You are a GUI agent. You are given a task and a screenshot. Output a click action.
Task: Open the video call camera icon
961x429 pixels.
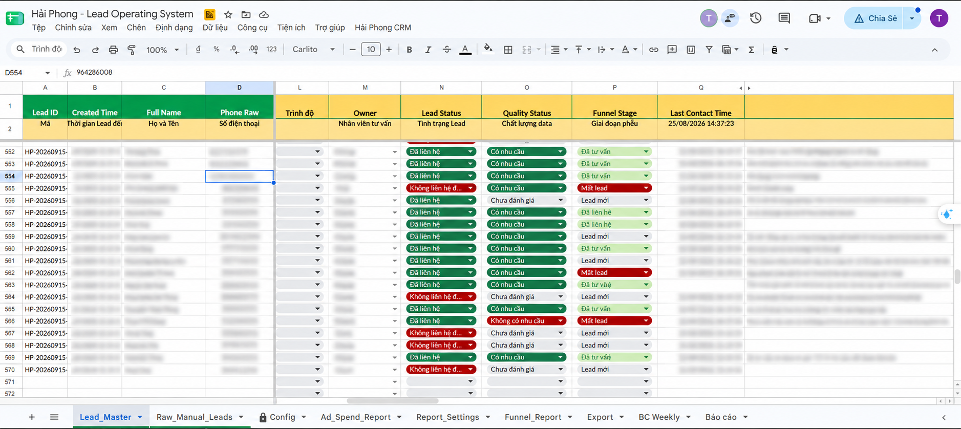[x=815, y=18]
